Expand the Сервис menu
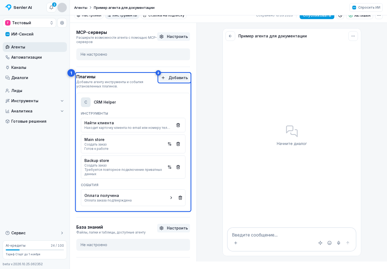 (x=35, y=233)
